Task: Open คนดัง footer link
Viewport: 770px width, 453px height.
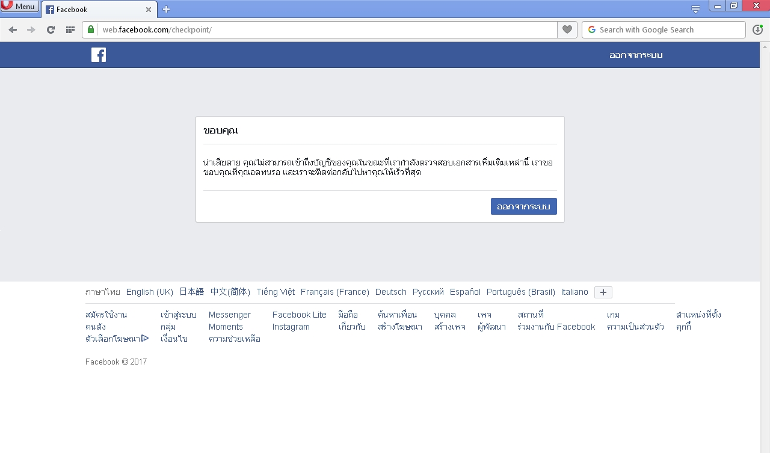Action: tap(96, 327)
